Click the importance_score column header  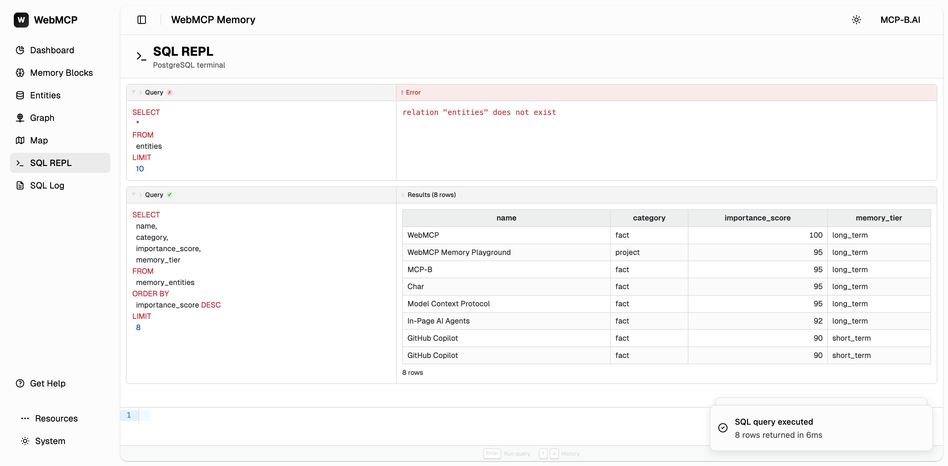[x=757, y=218]
